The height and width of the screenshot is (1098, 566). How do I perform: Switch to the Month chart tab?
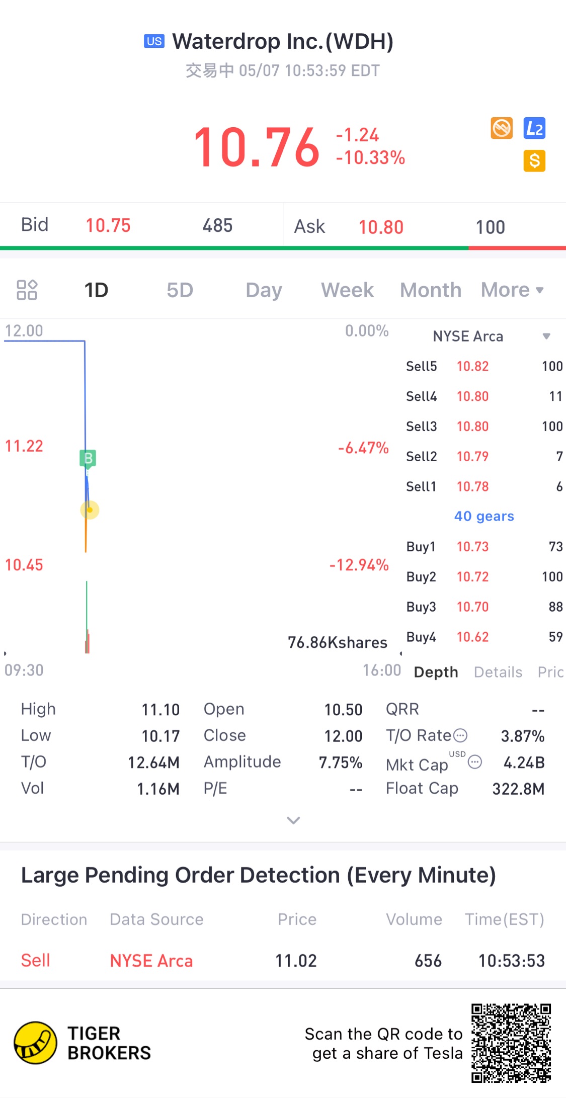[x=431, y=290]
